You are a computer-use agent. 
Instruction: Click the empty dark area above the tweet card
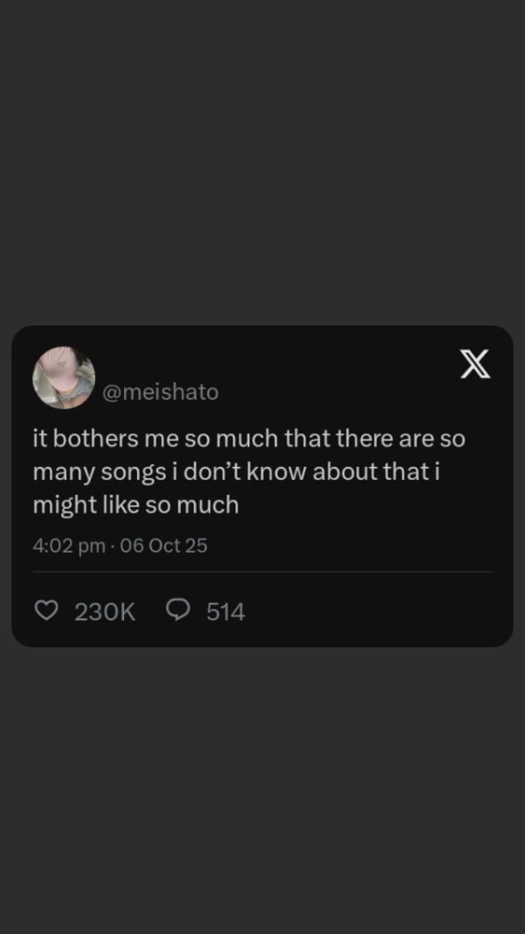tap(262, 161)
